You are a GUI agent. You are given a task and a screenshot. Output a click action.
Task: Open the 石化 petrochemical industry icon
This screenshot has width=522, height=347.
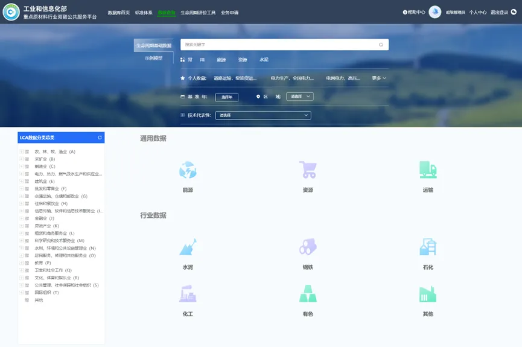coord(428,247)
